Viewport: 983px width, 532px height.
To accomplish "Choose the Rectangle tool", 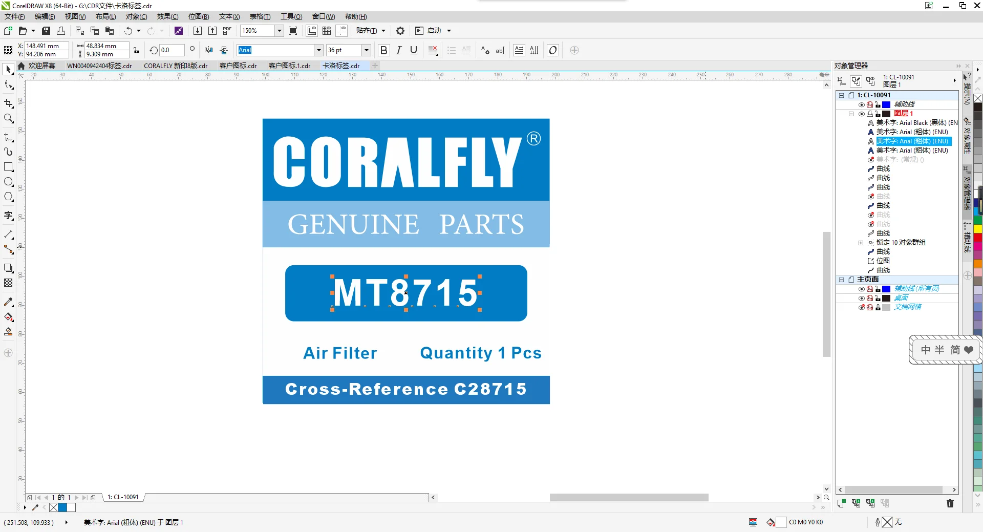I will [8, 167].
